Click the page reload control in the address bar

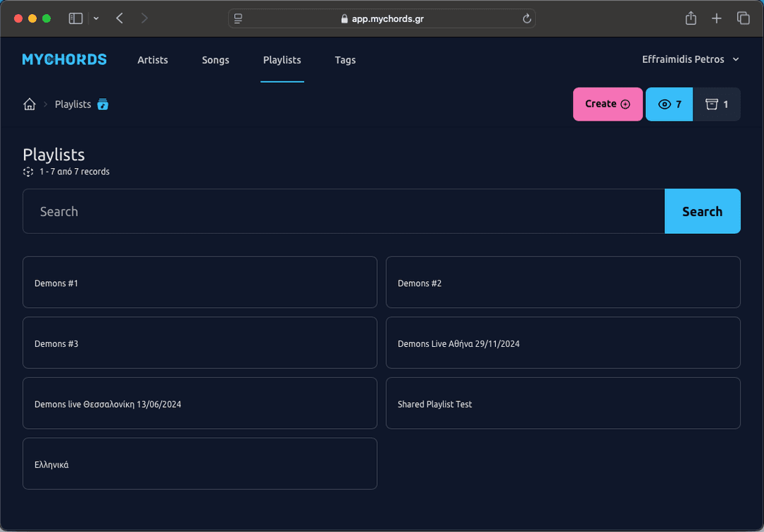526,19
